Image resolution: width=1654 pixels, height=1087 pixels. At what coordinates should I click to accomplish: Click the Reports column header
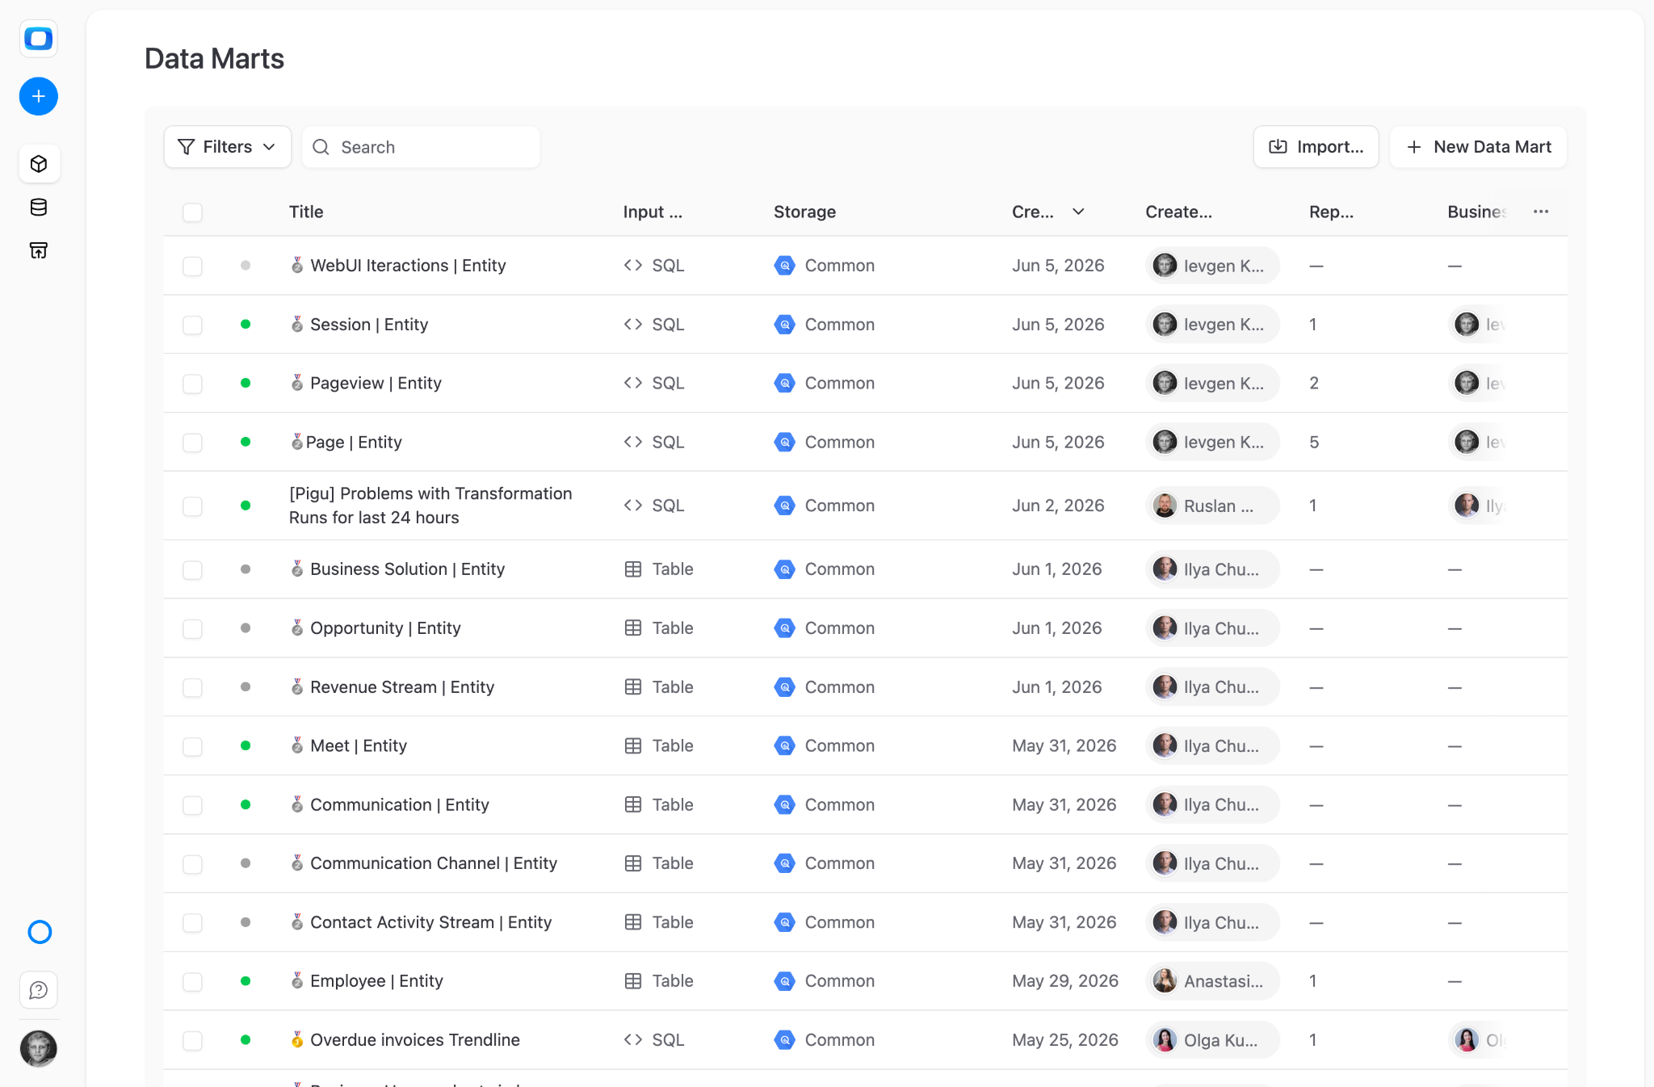[1331, 212]
